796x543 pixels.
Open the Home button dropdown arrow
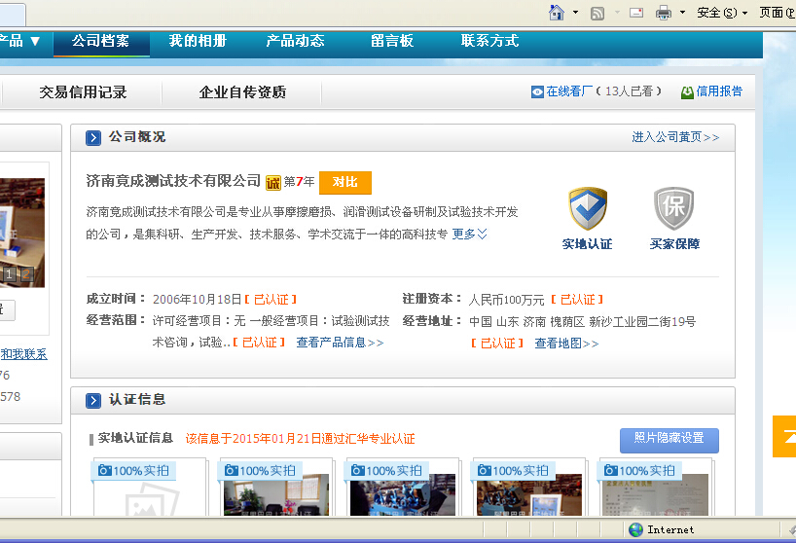(x=575, y=13)
